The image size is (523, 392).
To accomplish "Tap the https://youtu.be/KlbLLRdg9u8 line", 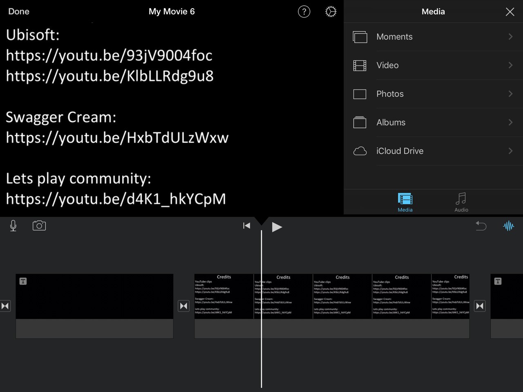I will 110,76.
